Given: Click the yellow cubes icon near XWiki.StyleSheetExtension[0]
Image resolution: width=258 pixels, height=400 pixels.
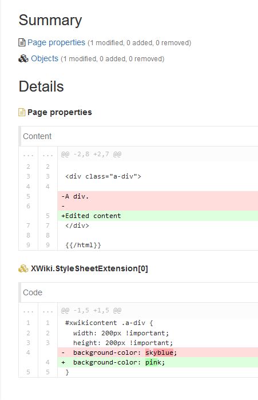Looking at the screenshot, I should [23, 268].
